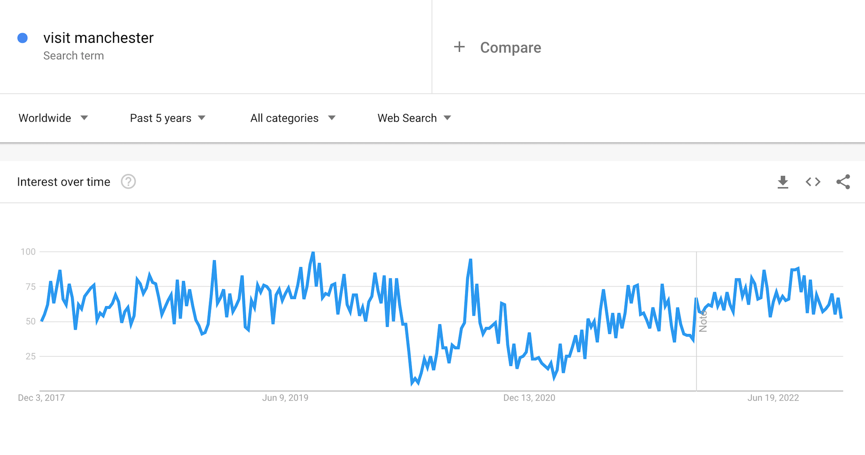Expand the Past 5 years time range selector

click(x=167, y=118)
